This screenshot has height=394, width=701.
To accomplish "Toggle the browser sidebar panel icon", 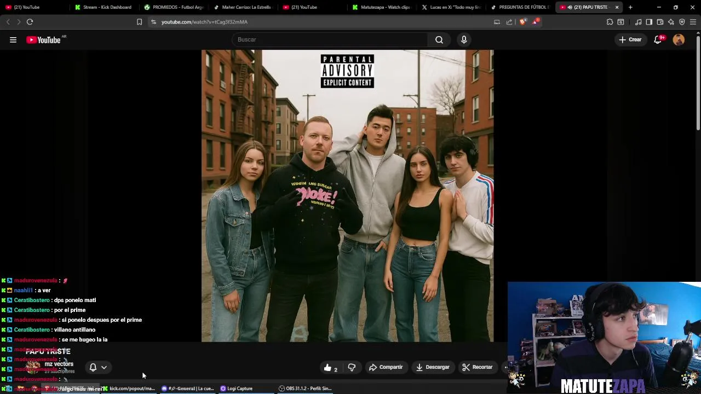I will point(649,22).
